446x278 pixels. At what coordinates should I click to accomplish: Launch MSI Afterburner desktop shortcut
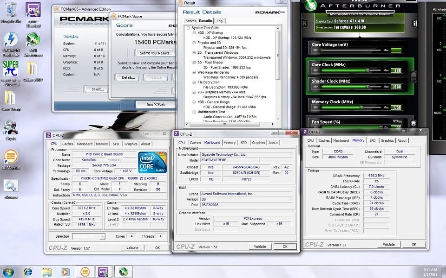point(33,44)
